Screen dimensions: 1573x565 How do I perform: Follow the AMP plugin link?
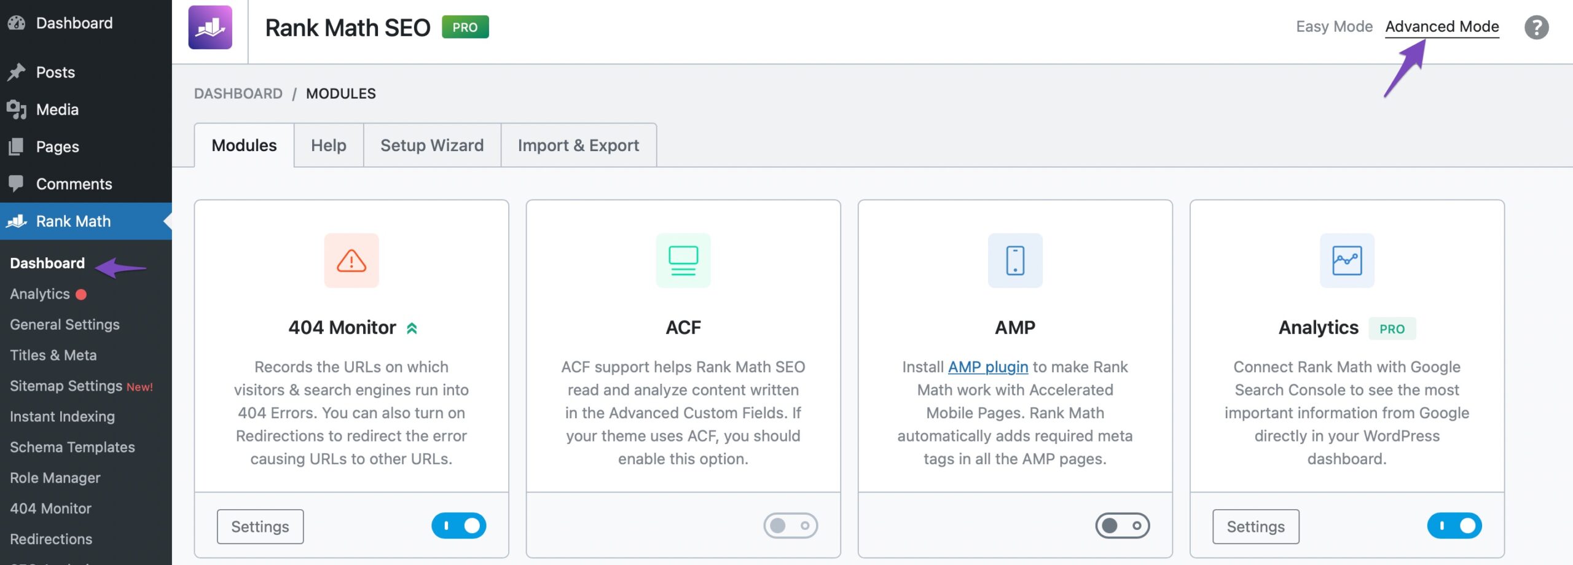click(x=987, y=367)
